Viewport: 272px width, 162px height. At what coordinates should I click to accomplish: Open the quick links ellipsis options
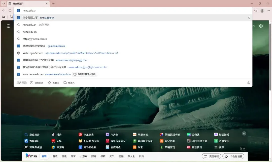coord(244,133)
